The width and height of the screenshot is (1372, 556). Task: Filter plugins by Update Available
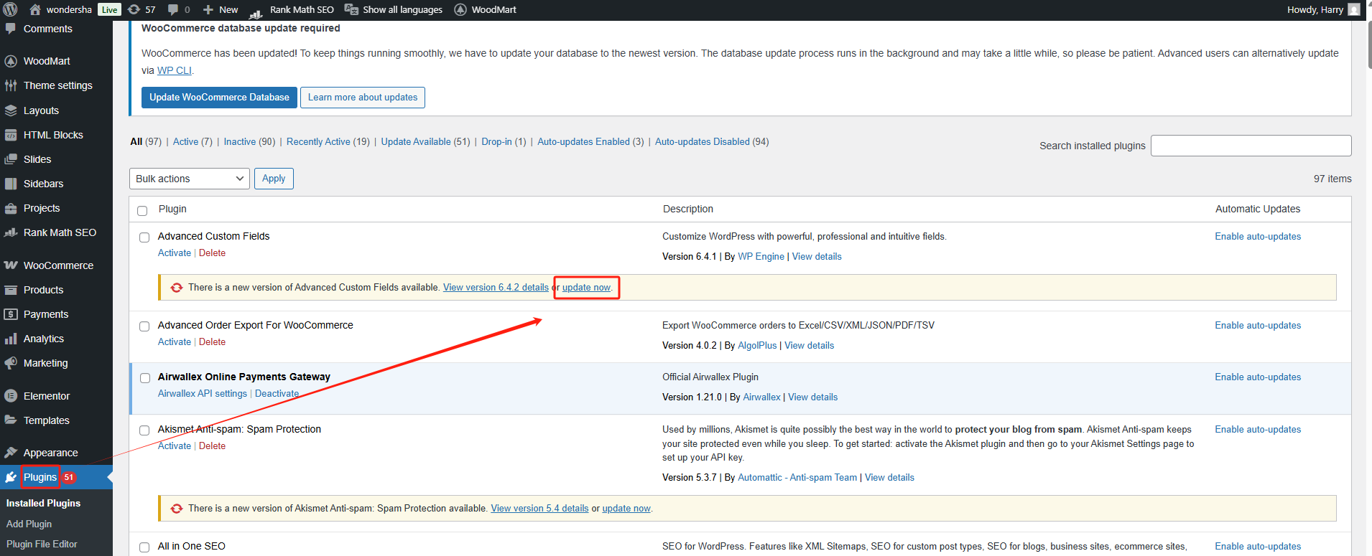coord(416,142)
